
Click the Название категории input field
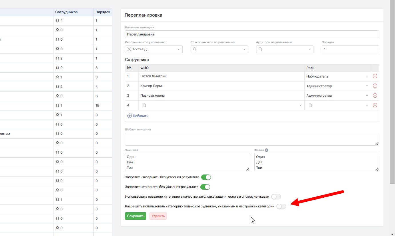(x=252, y=34)
